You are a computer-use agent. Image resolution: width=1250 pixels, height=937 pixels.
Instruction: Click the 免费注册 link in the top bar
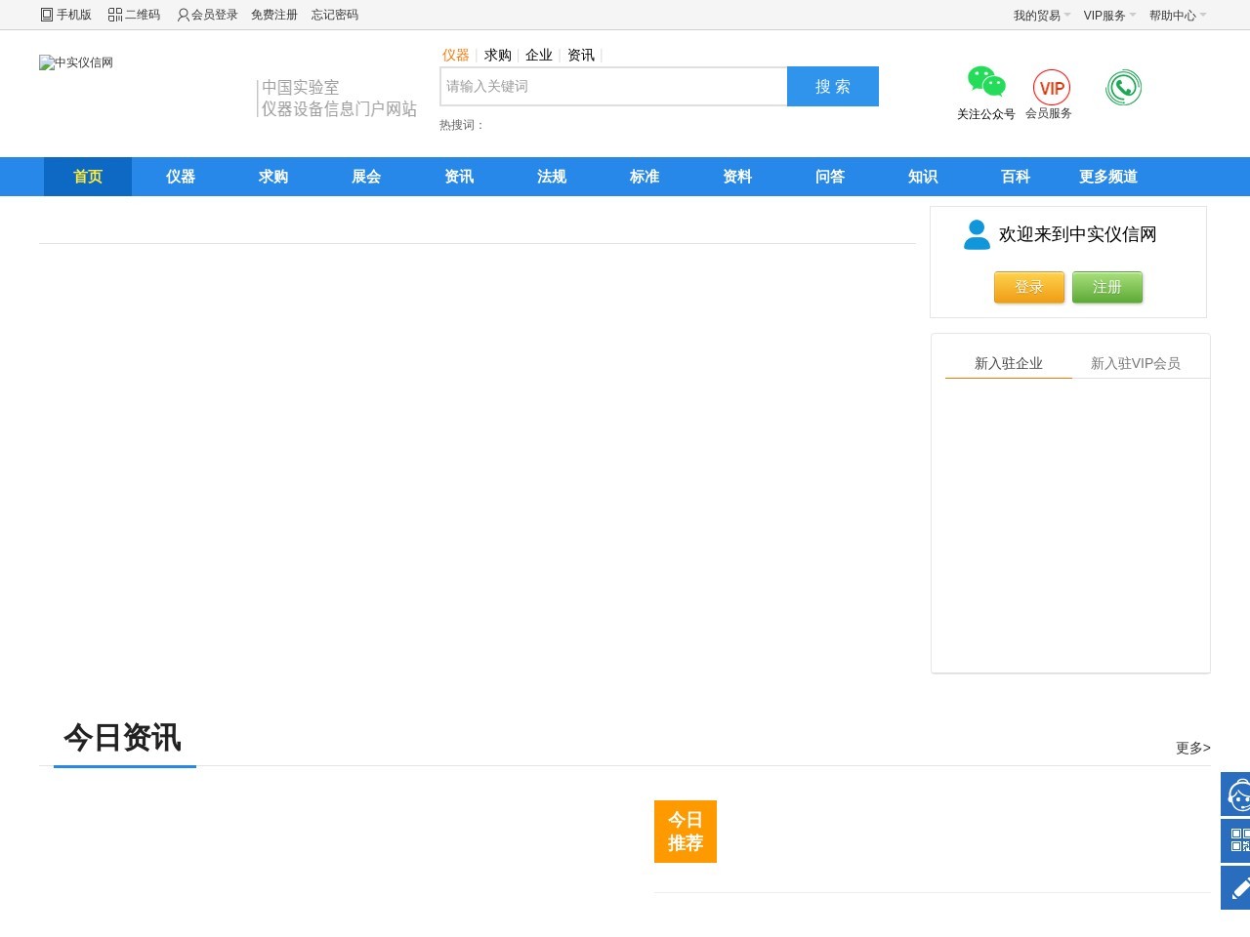pyautogui.click(x=273, y=15)
